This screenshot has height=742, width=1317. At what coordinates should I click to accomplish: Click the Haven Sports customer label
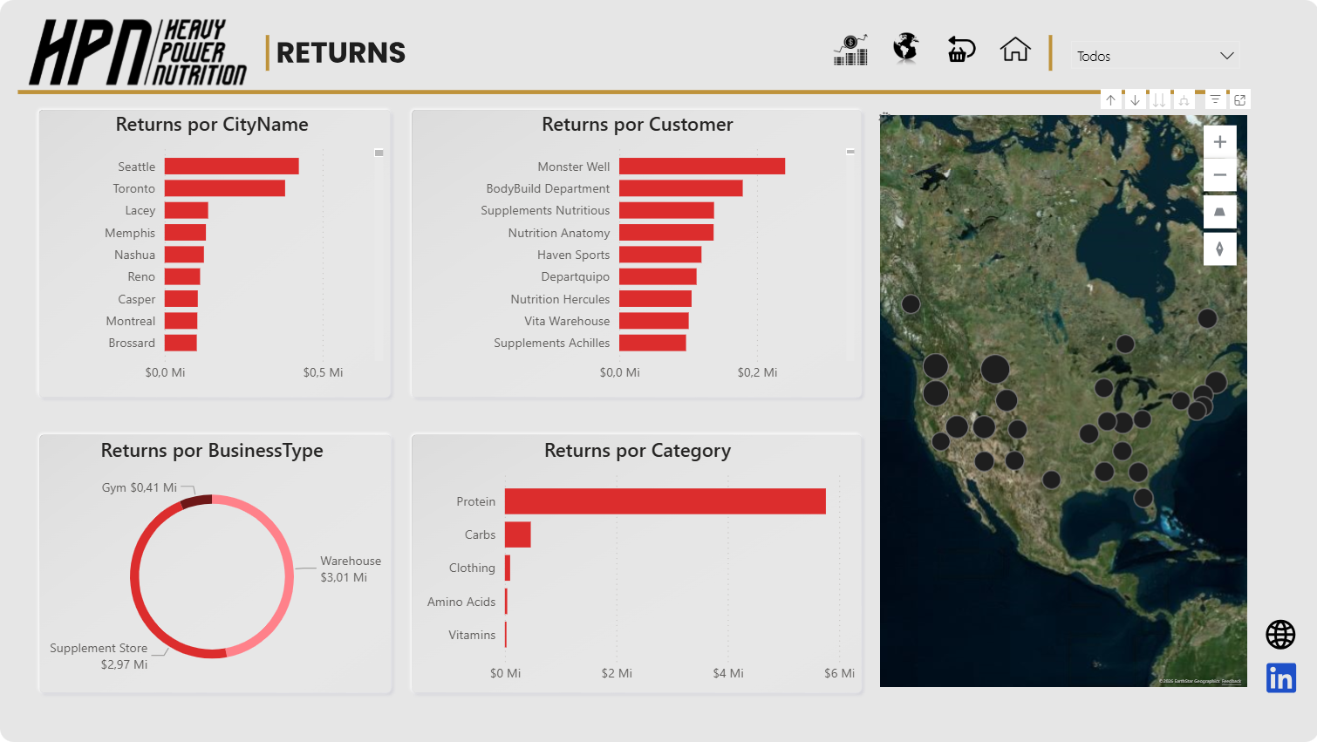coord(573,255)
